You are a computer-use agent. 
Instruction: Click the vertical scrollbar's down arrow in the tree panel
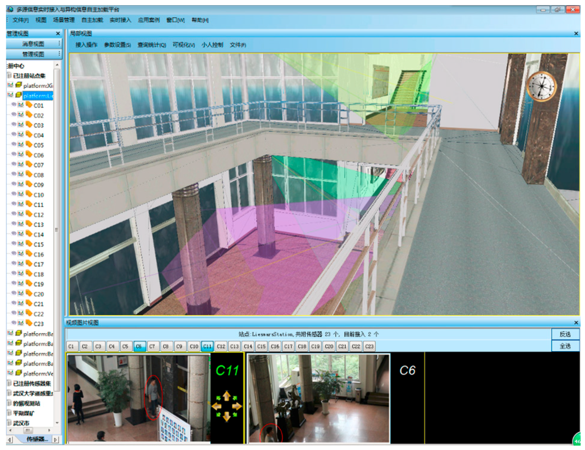point(57,423)
